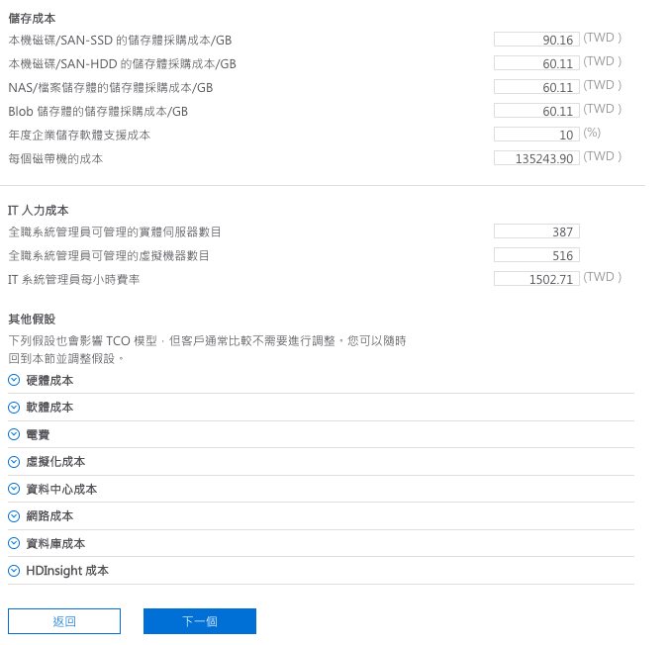This screenshot has height=645, width=670.
Task: Click the TWD unit beside 135243.90
Action: [603, 156]
